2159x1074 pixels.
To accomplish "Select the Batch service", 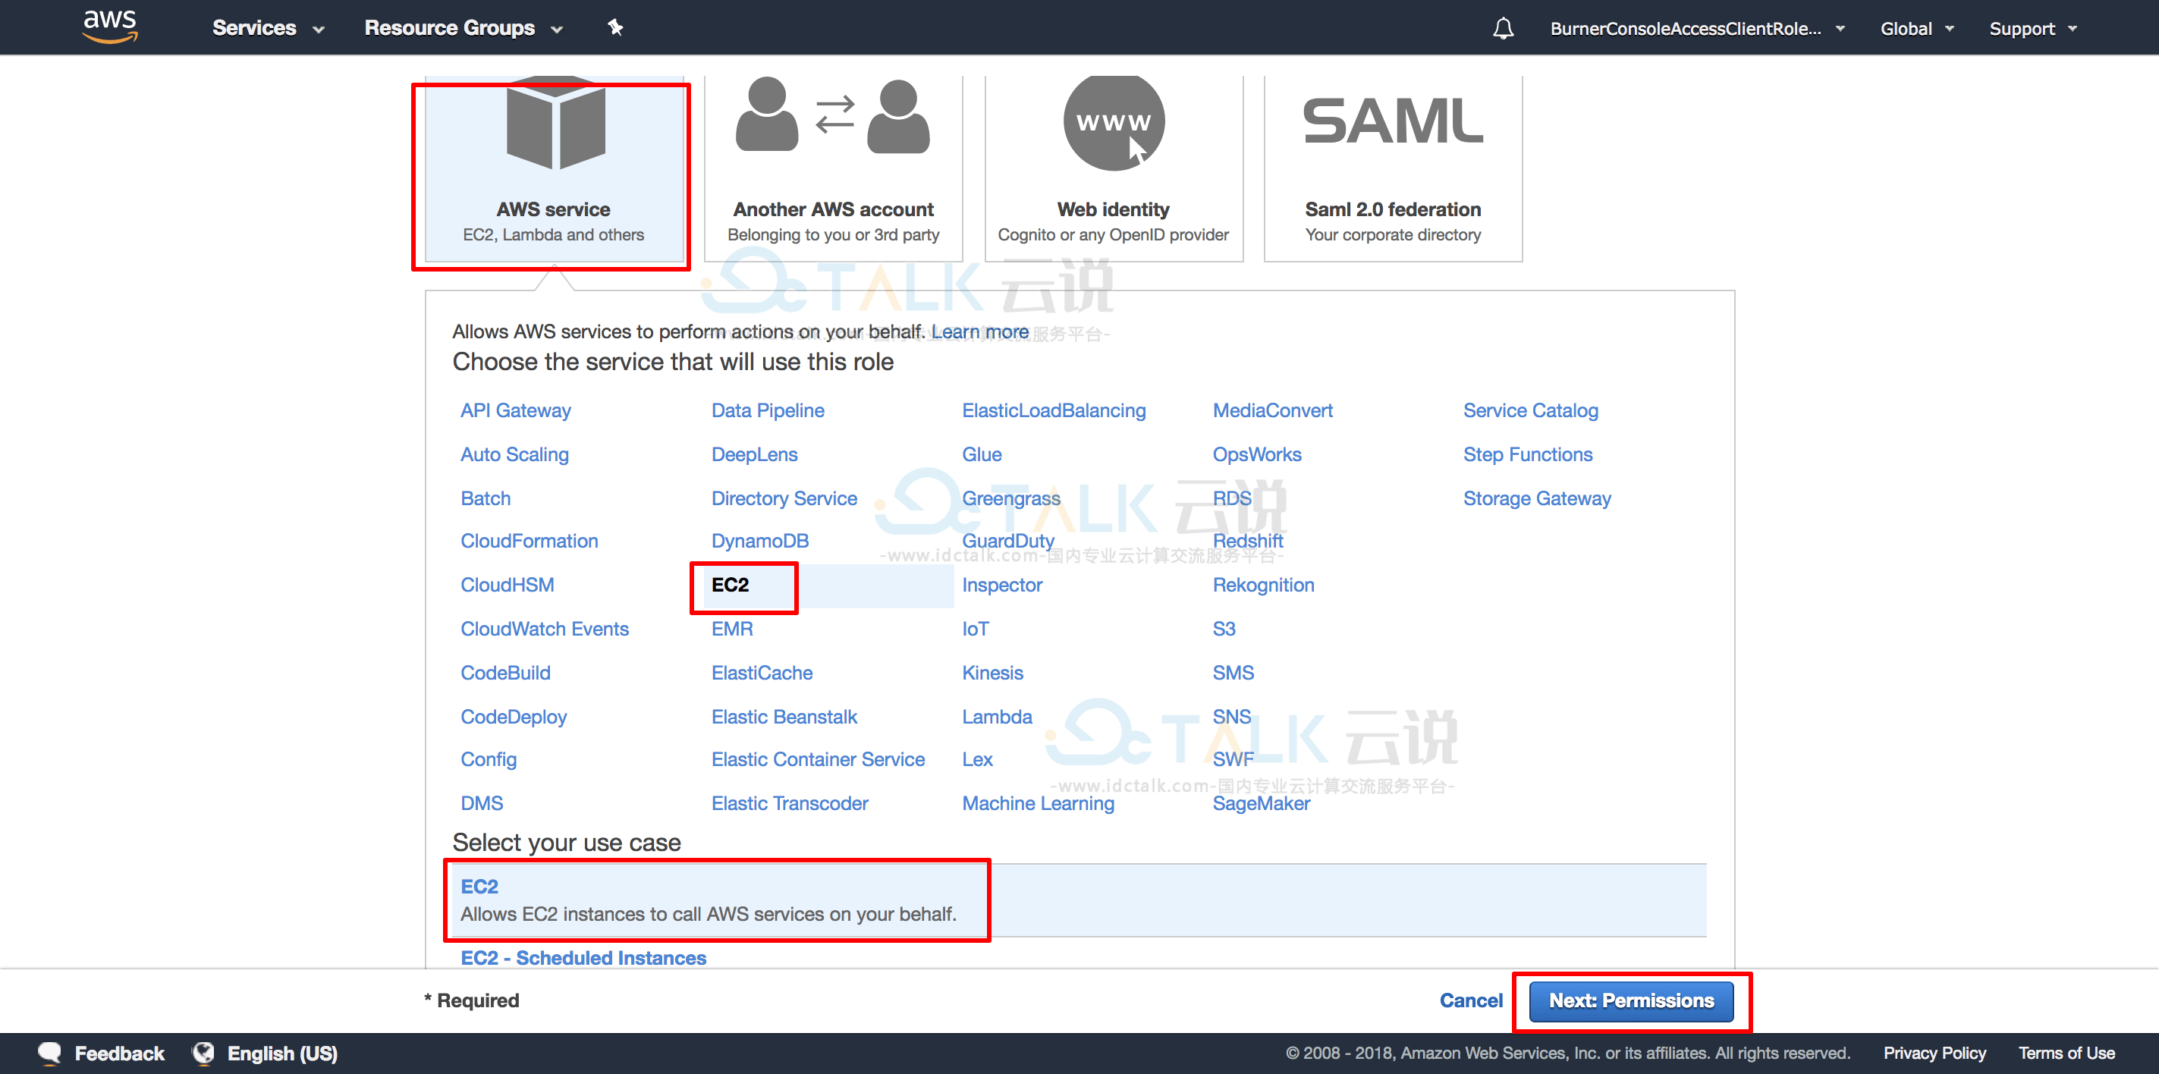I will pyautogui.click(x=486, y=498).
